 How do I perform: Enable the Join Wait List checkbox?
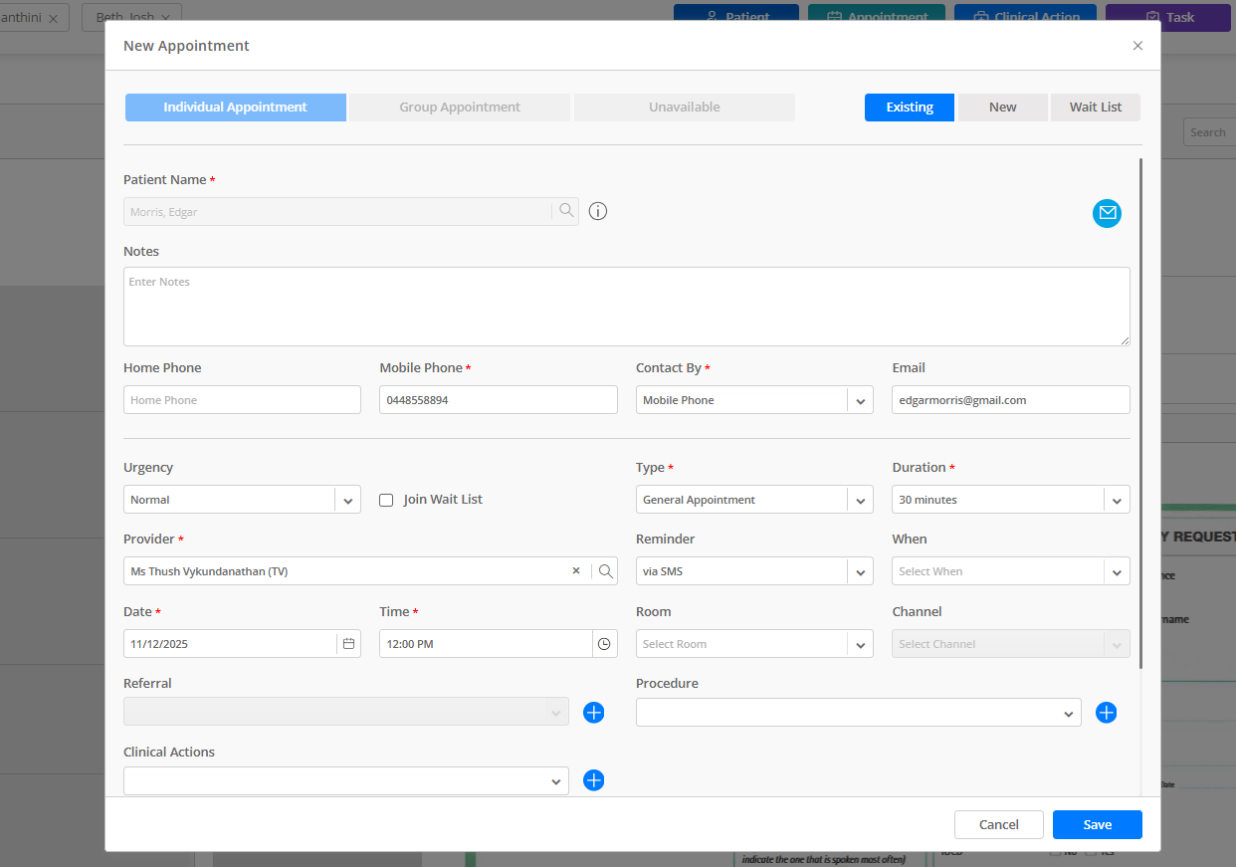(386, 500)
